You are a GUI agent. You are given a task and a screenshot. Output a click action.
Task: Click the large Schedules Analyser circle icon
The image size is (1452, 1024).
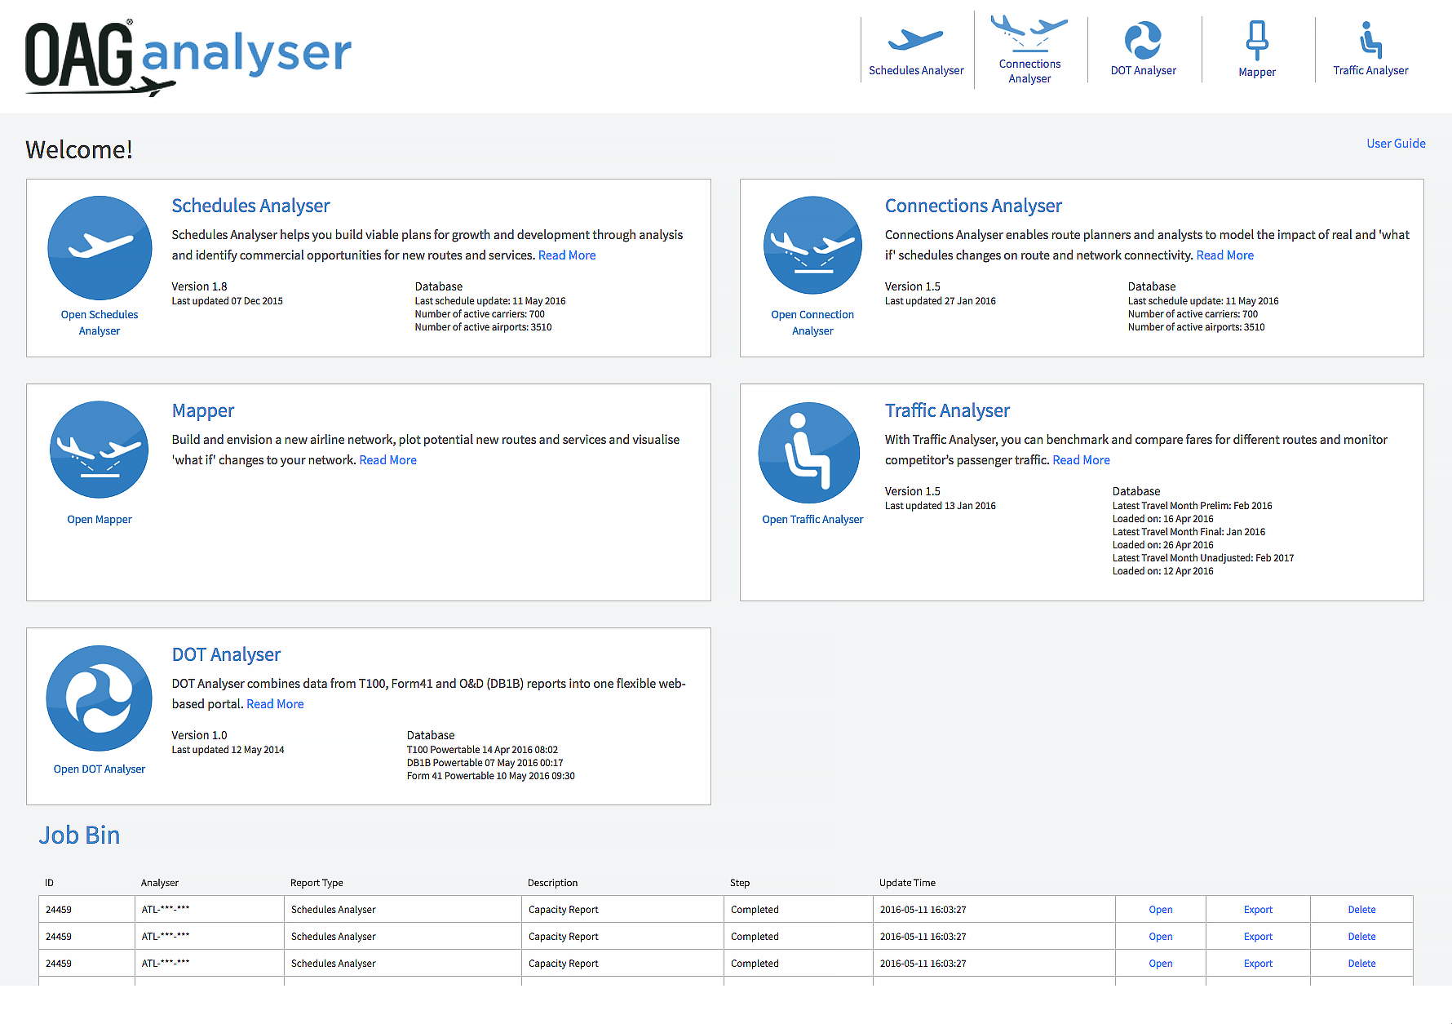100,247
